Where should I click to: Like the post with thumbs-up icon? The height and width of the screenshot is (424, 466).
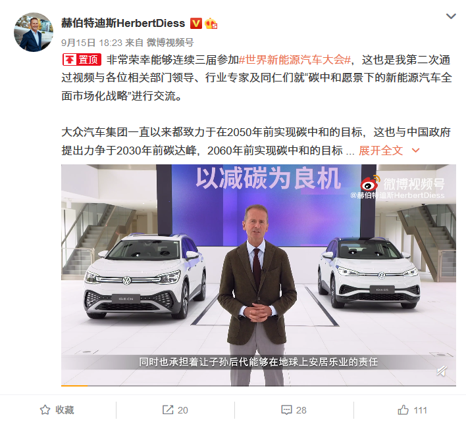point(412,410)
